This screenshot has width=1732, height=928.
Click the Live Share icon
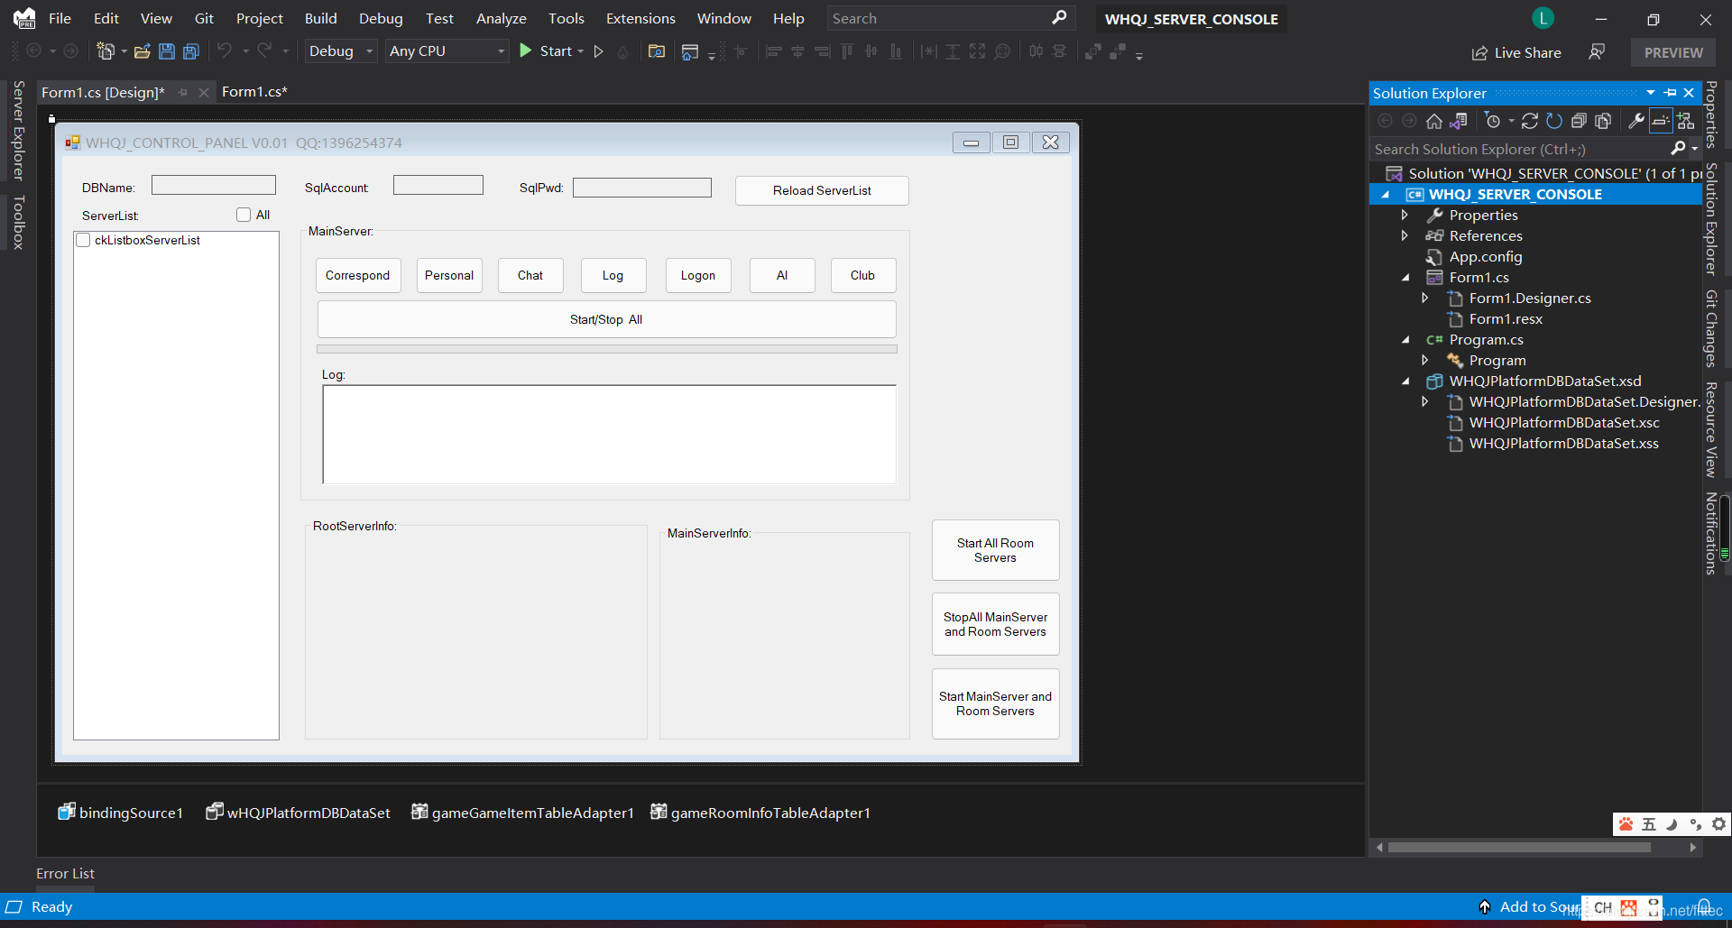pyautogui.click(x=1479, y=53)
